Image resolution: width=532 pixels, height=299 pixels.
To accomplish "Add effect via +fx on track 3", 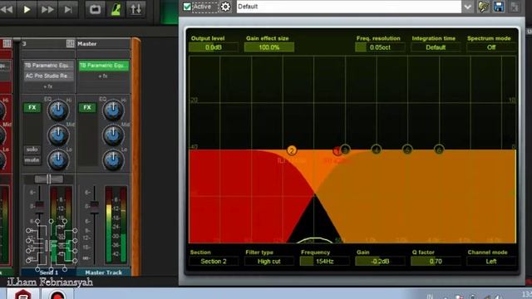I will (x=48, y=86).
